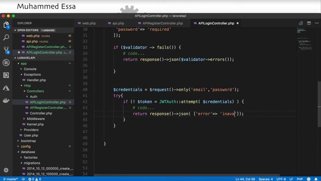The width and height of the screenshot is (321, 181).
Task: Change language mode via PHP
Action: pyautogui.click(x=300, y=179)
